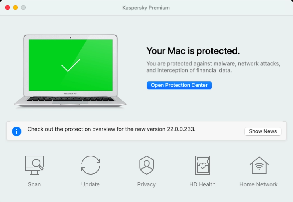Click the "Your Mac is protected." heading

click(193, 51)
